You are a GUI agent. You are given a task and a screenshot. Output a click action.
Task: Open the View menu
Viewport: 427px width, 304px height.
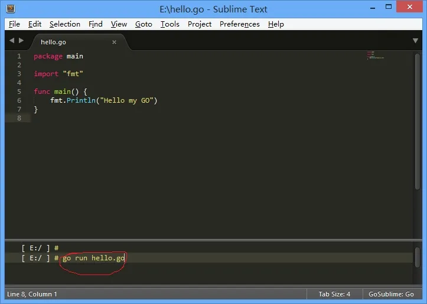pyautogui.click(x=119, y=24)
